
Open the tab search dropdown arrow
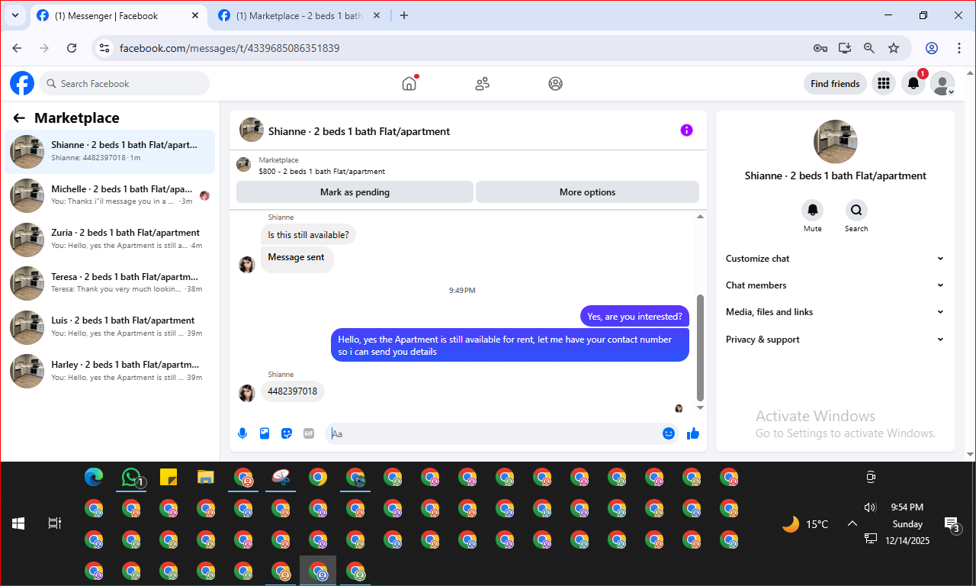point(14,15)
